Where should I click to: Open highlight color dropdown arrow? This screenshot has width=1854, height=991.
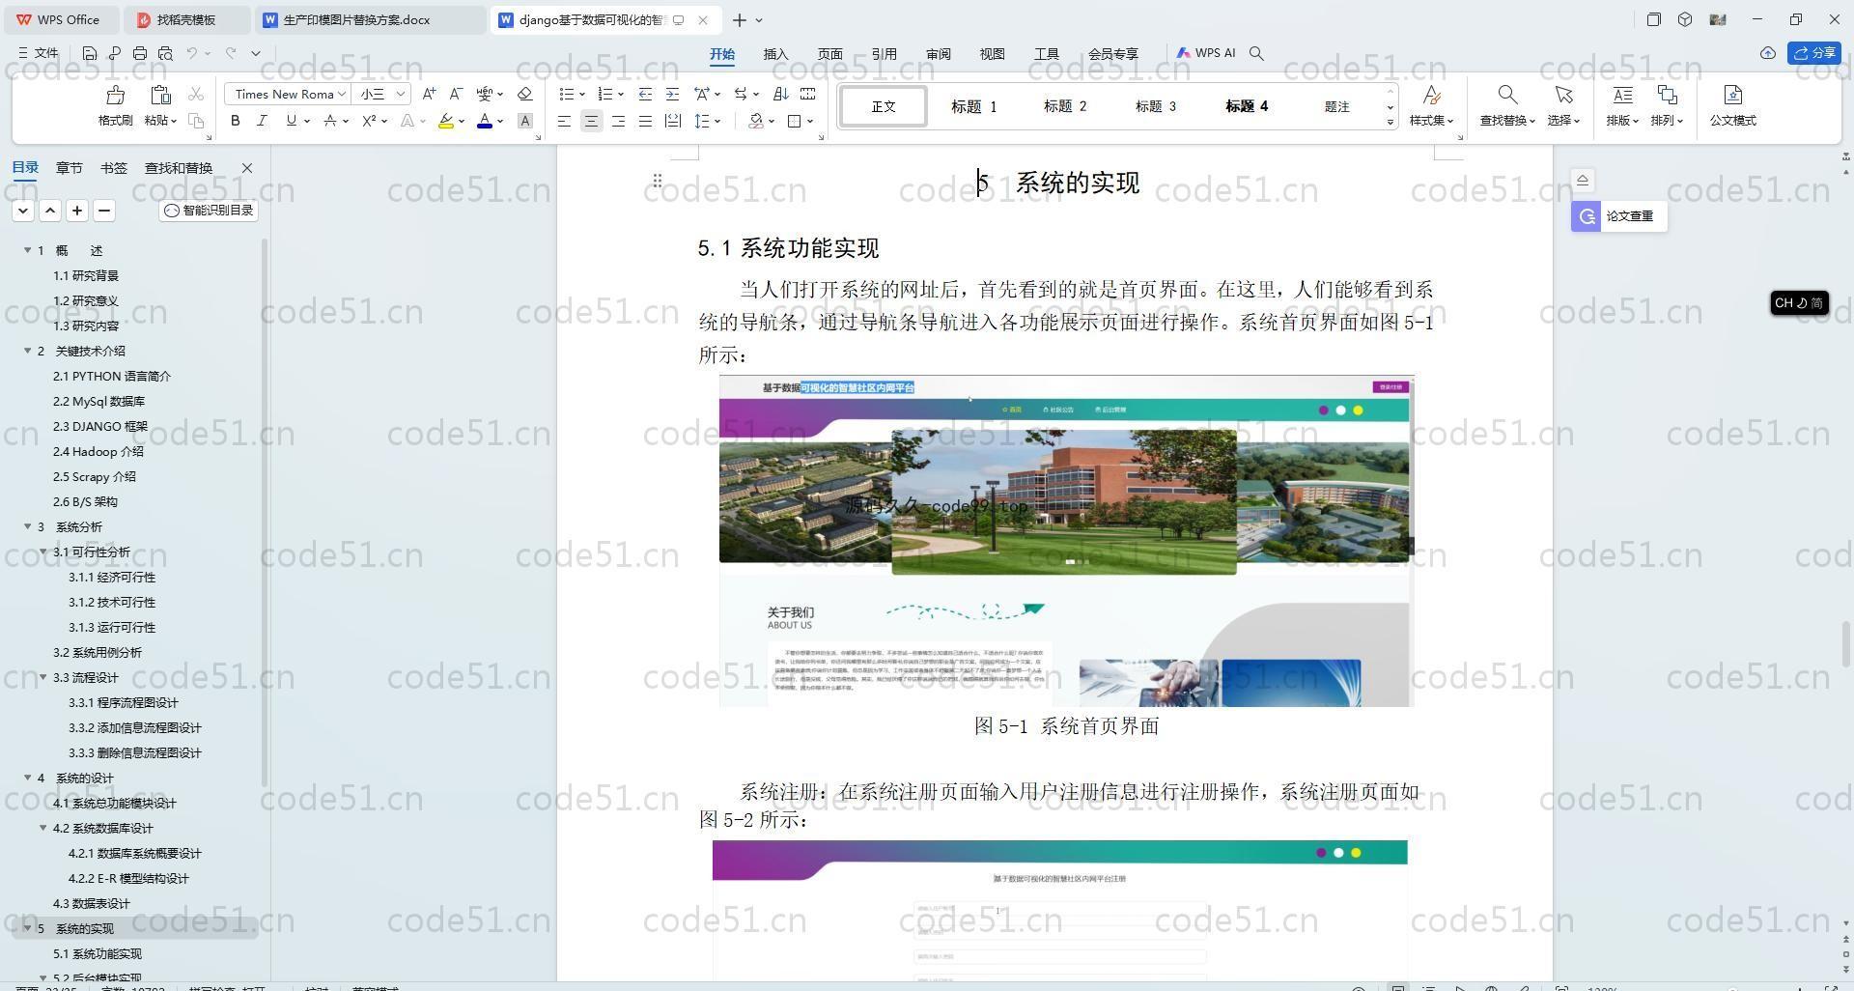point(462,122)
